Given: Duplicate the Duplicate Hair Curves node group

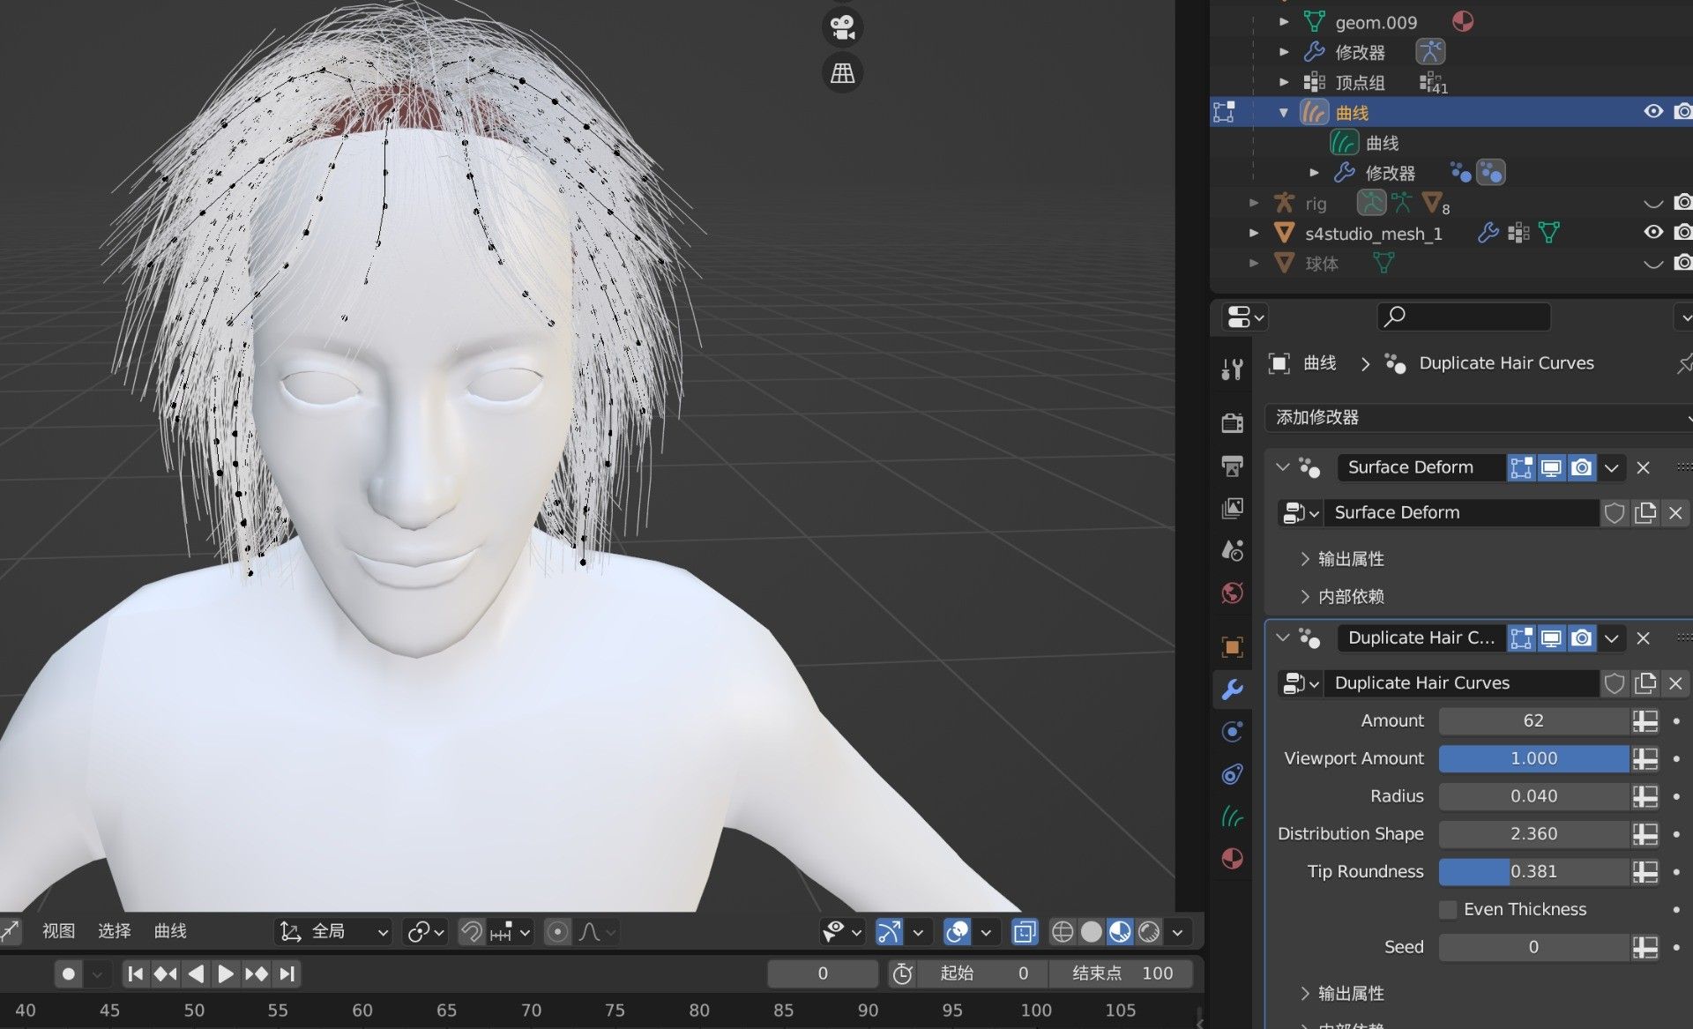Looking at the screenshot, I should pyautogui.click(x=1645, y=682).
